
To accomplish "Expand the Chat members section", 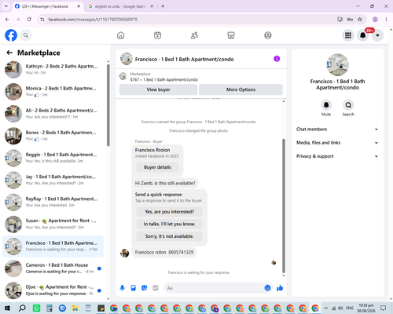I will click(x=337, y=130).
